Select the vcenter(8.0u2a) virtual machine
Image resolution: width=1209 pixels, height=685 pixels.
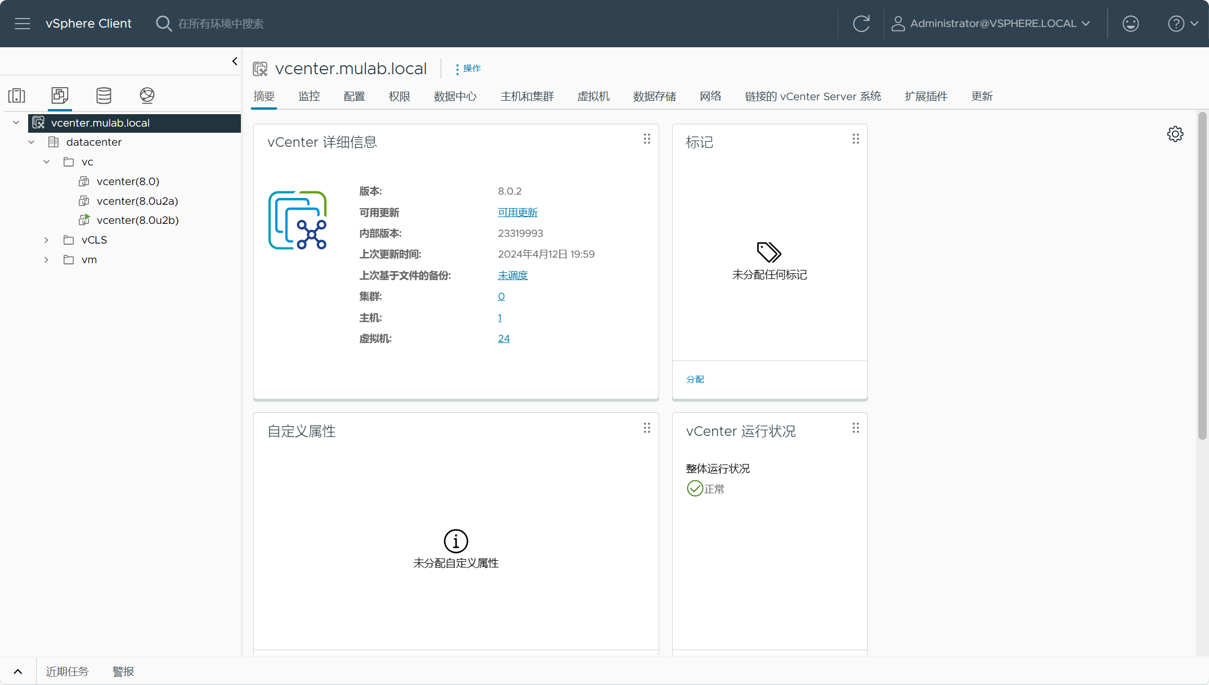(137, 201)
